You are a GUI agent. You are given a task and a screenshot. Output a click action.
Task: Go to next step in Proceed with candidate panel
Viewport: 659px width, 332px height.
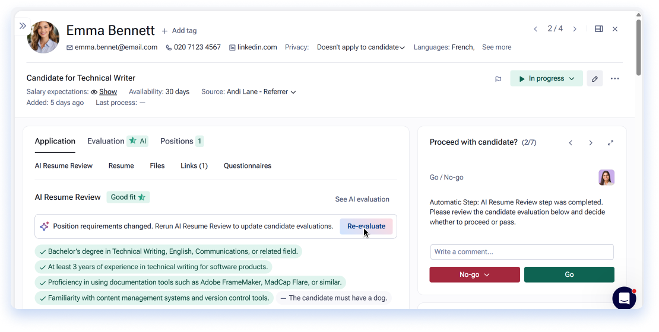pos(591,143)
